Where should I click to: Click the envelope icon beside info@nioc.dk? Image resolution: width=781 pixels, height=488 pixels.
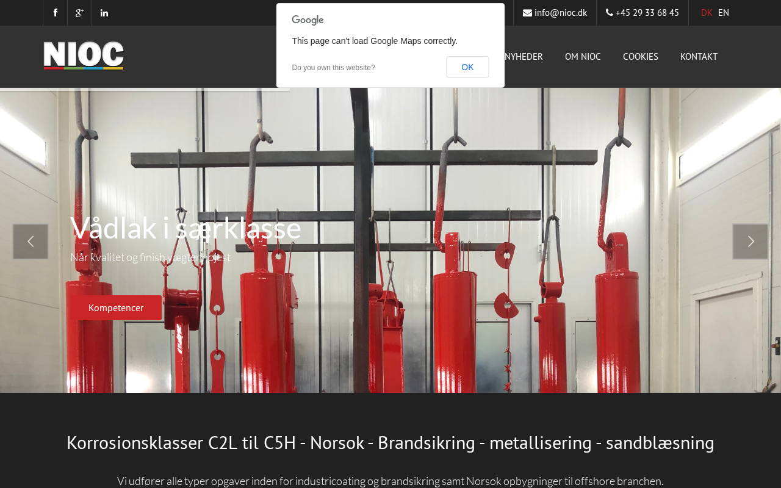pos(527,13)
